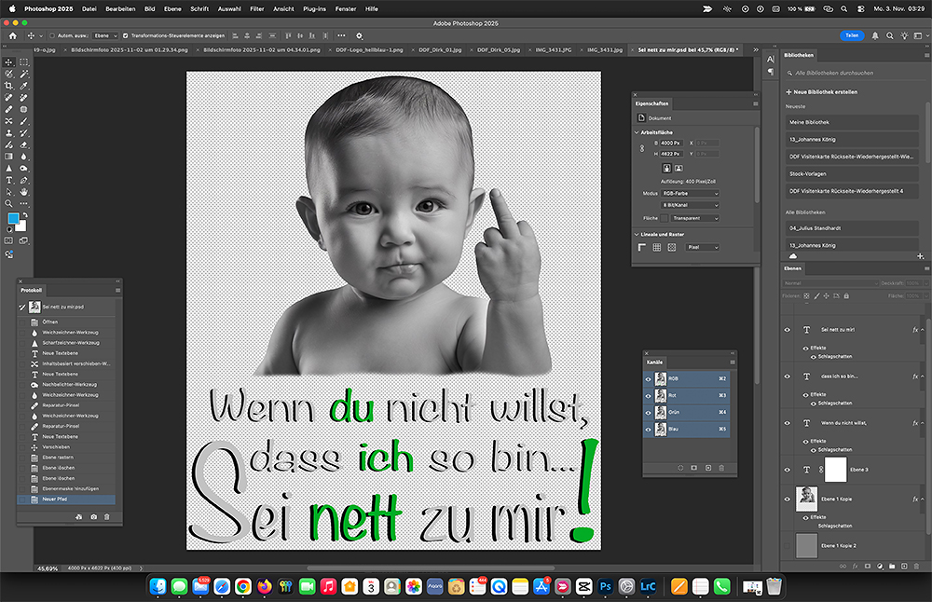
Task: Add a layer mask from the Layers panel
Action: [x=868, y=566]
